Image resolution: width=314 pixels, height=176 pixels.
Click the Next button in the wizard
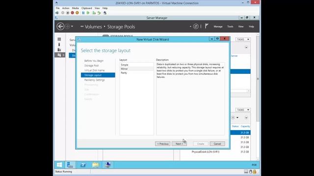(x=179, y=144)
